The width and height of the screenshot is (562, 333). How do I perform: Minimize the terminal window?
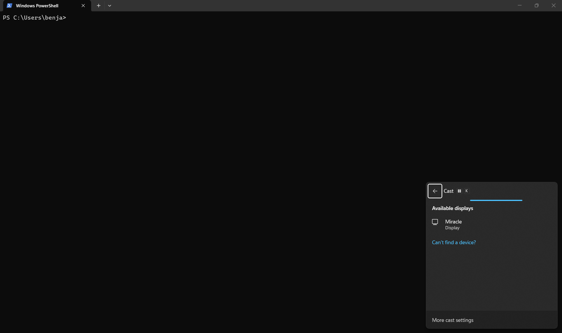point(520,6)
